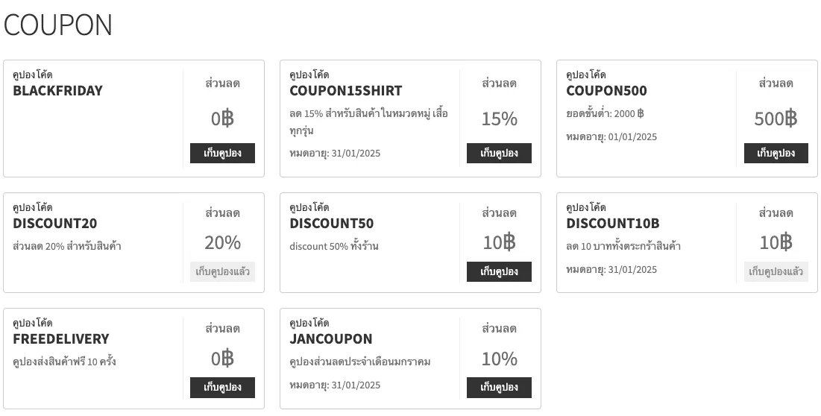Select the COUPON15SHIRT code title
Screen dimensions: 821x416
(x=345, y=91)
